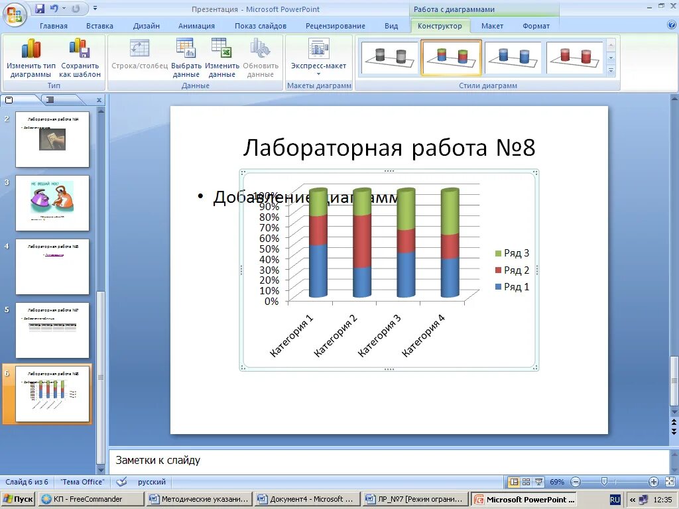This screenshot has height=509, width=679.
Task: Click the Строка/столбец button
Action: pos(139,54)
